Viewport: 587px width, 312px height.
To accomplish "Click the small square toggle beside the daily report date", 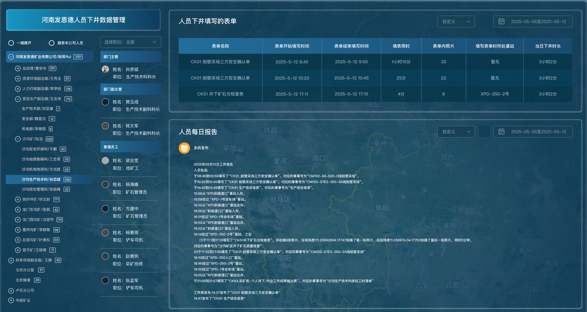I will click(484, 132).
